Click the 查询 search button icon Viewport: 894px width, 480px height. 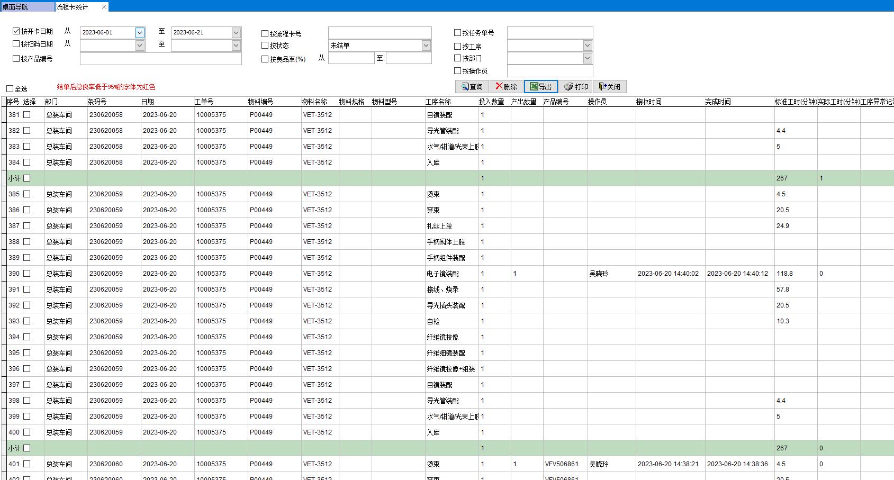tap(465, 87)
